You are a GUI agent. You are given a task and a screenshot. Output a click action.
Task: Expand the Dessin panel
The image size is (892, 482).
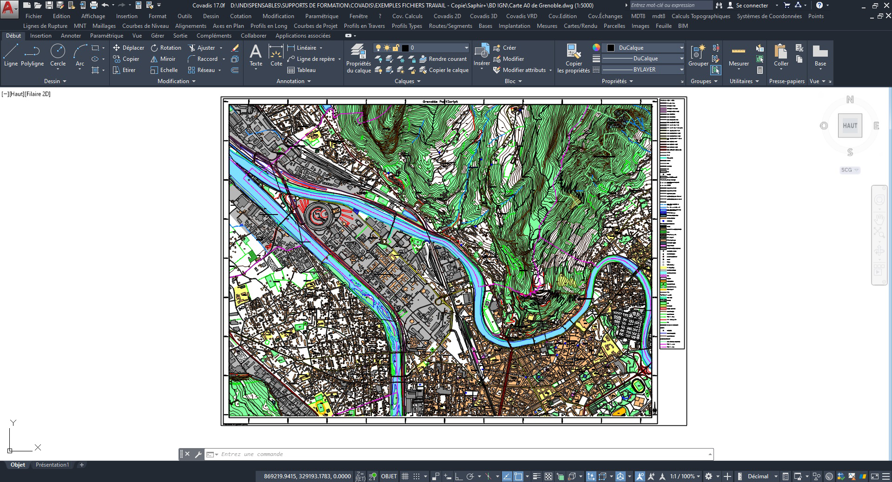click(55, 81)
